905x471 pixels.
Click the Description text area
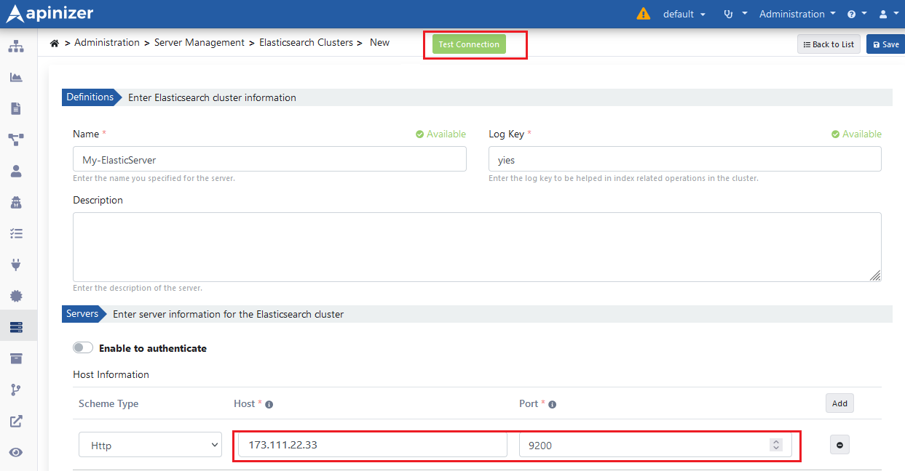477,247
